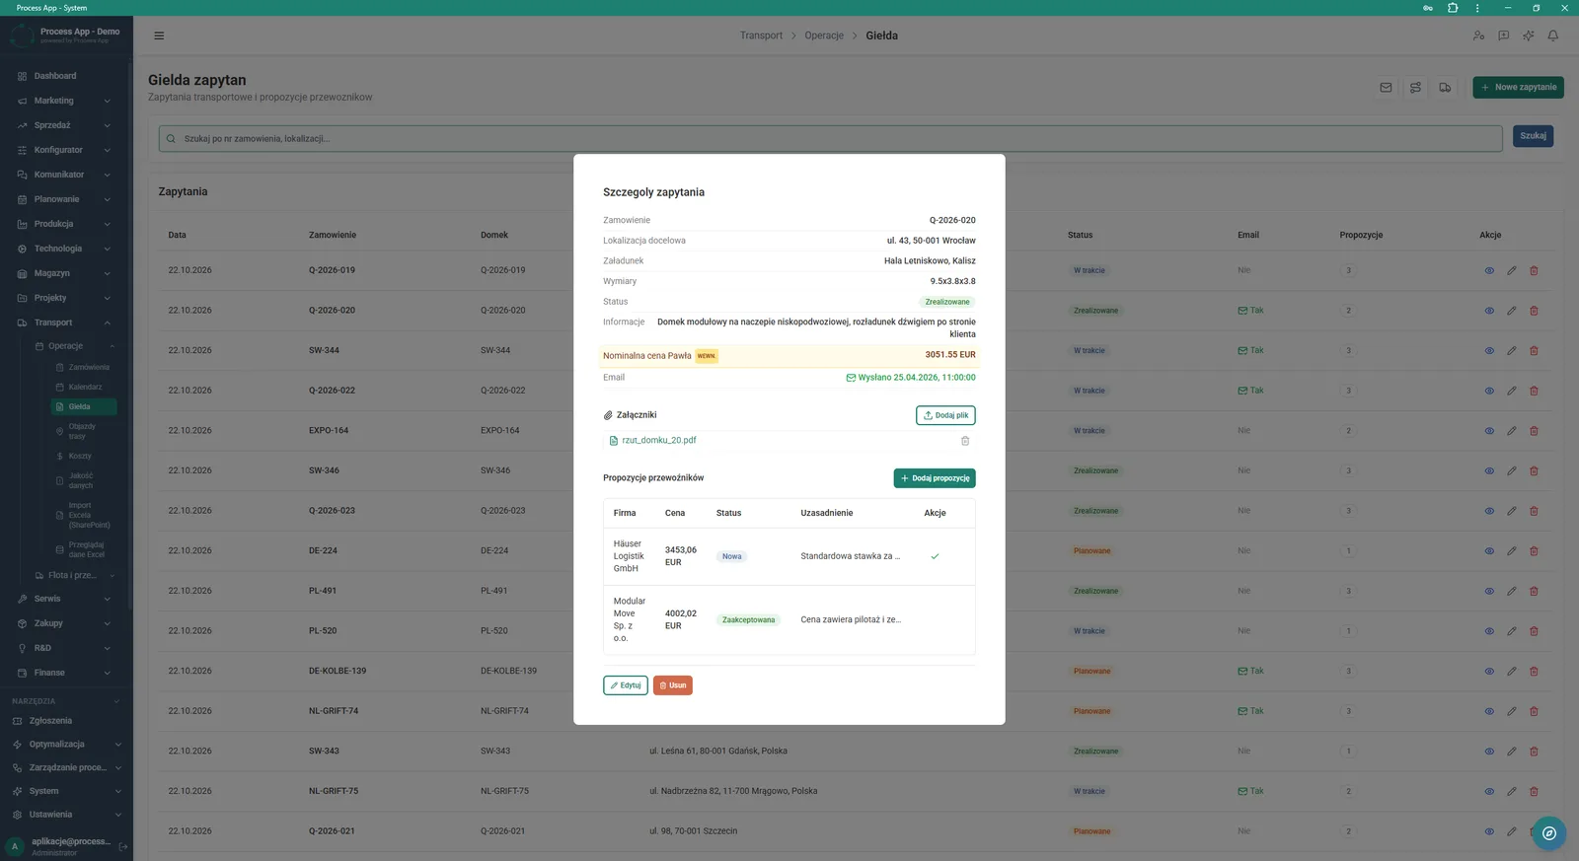Click trash icon for row SW-344

click(1534, 350)
